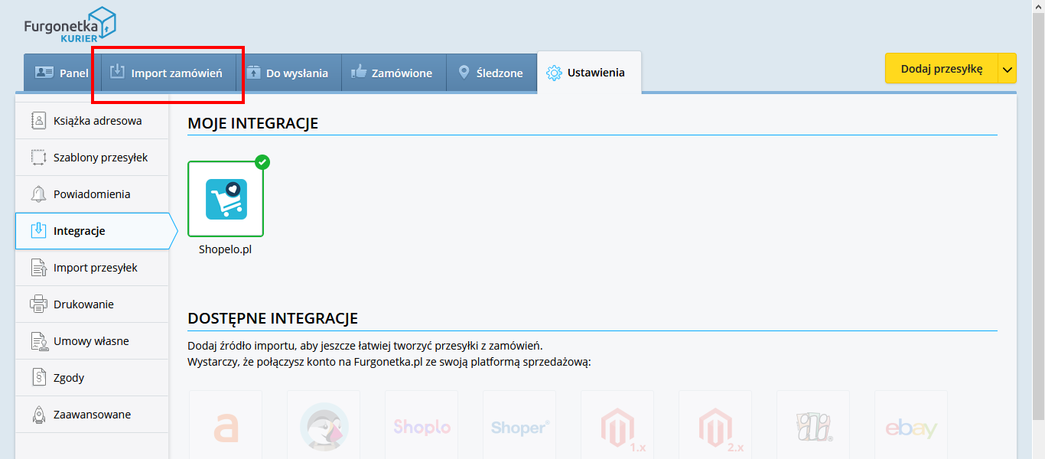Open Książka adresowa in sidebar
The image size is (1045, 459).
tap(92, 121)
